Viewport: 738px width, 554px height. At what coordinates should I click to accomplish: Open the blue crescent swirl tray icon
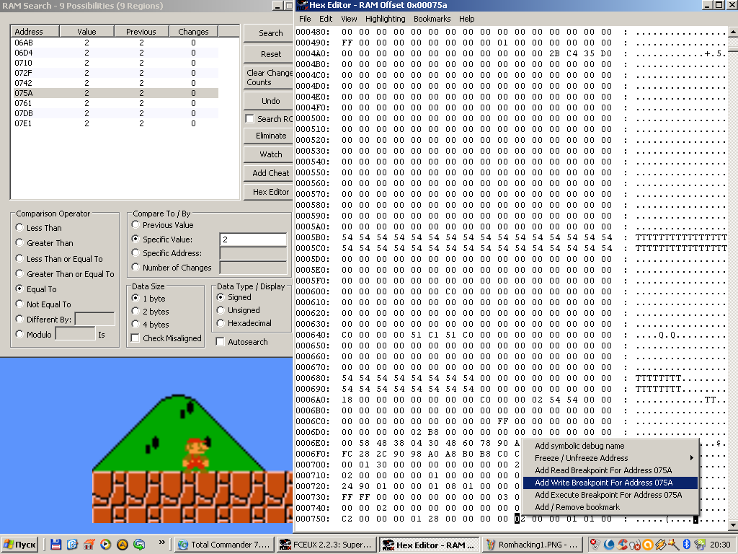(609, 545)
